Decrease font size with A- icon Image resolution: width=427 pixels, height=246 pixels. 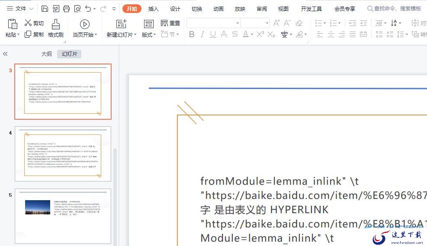pos(287,23)
